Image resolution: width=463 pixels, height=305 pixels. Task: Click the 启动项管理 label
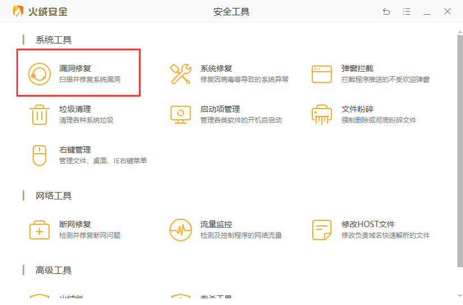pos(220,109)
